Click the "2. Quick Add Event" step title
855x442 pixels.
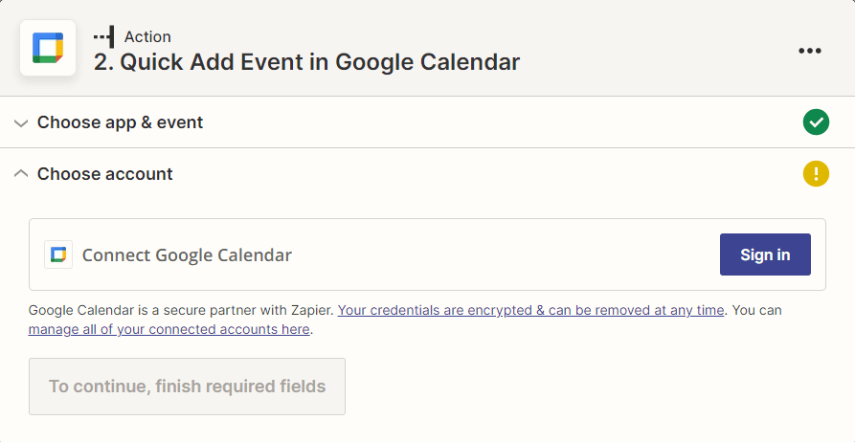click(x=306, y=62)
